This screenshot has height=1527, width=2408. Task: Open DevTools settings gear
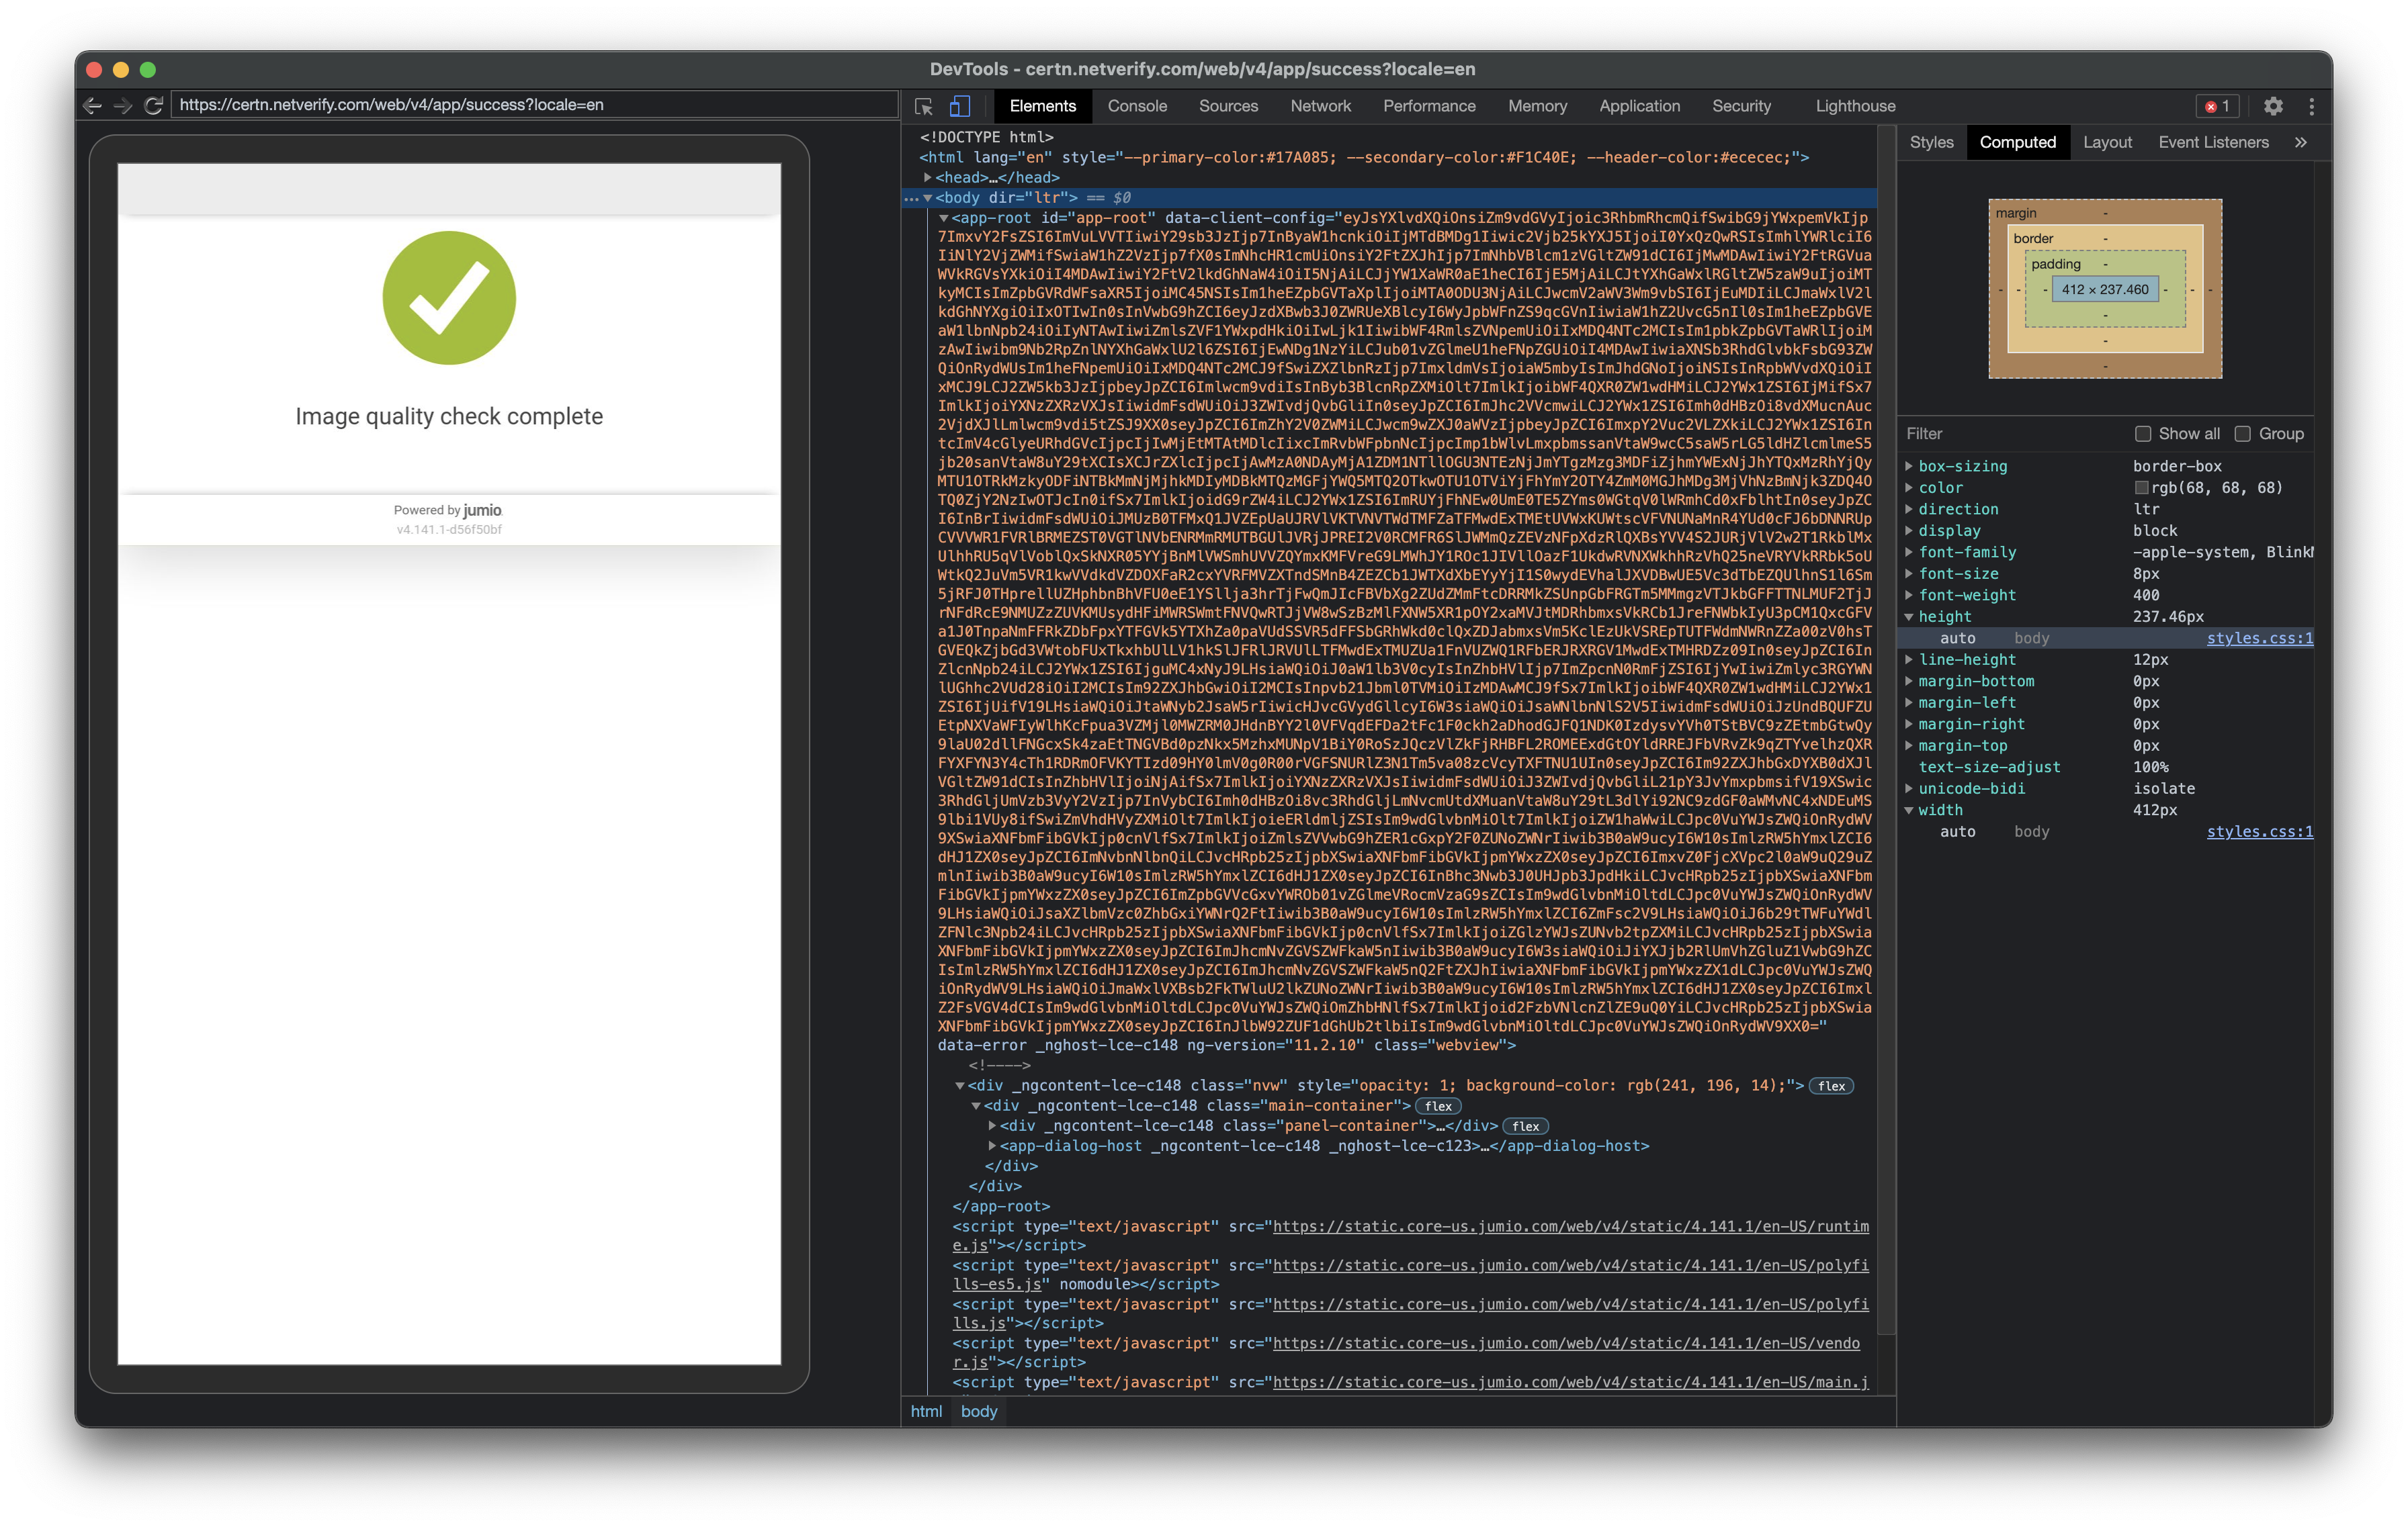click(2273, 106)
